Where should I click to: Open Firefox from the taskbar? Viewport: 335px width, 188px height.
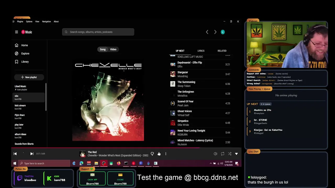[119, 163]
